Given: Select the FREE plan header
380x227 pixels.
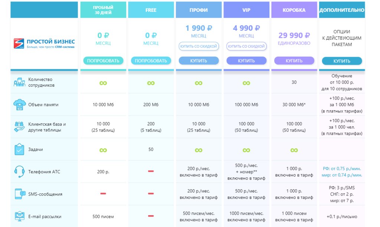Looking at the screenshot, I should (x=151, y=10).
